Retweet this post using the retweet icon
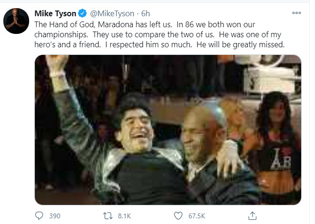The image size is (315, 224). pos(108,216)
